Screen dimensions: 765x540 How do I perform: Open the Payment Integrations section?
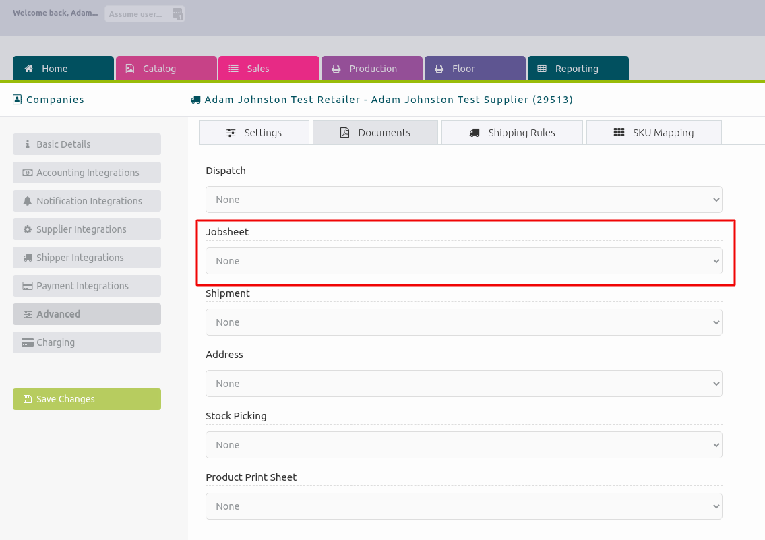click(87, 286)
